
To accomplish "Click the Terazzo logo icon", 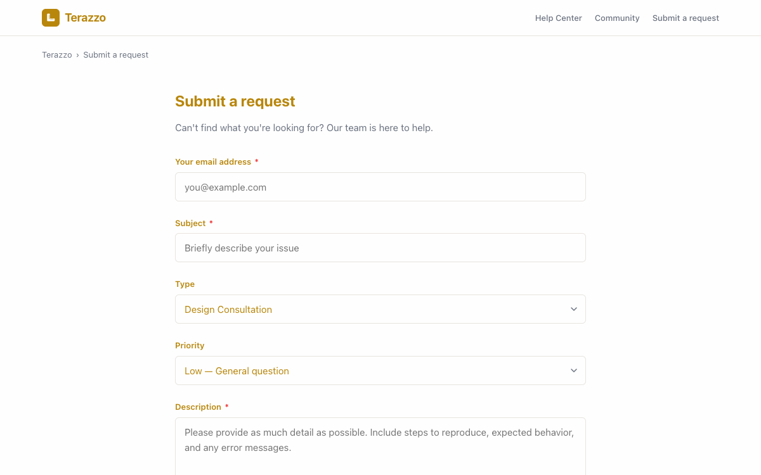I will [51, 18].
